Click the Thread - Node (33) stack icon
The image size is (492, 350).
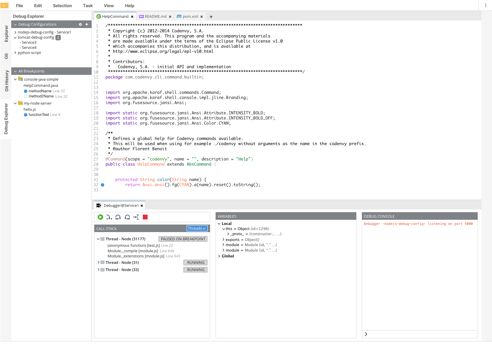[102, 270]
